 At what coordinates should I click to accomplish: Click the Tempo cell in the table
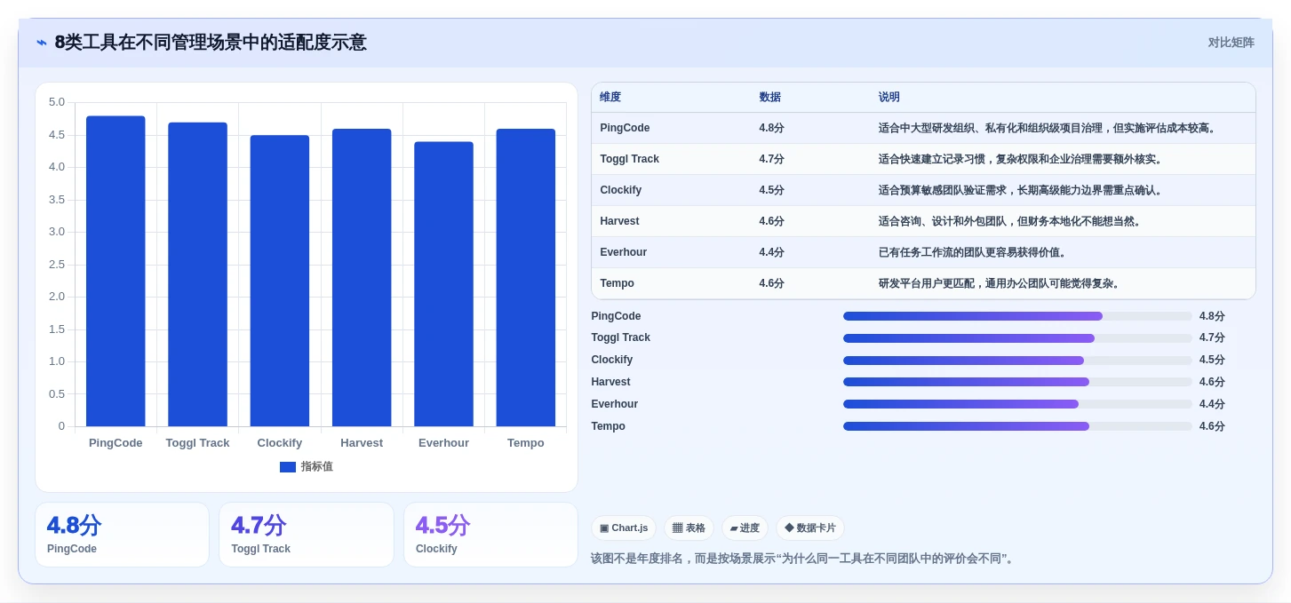617,283
